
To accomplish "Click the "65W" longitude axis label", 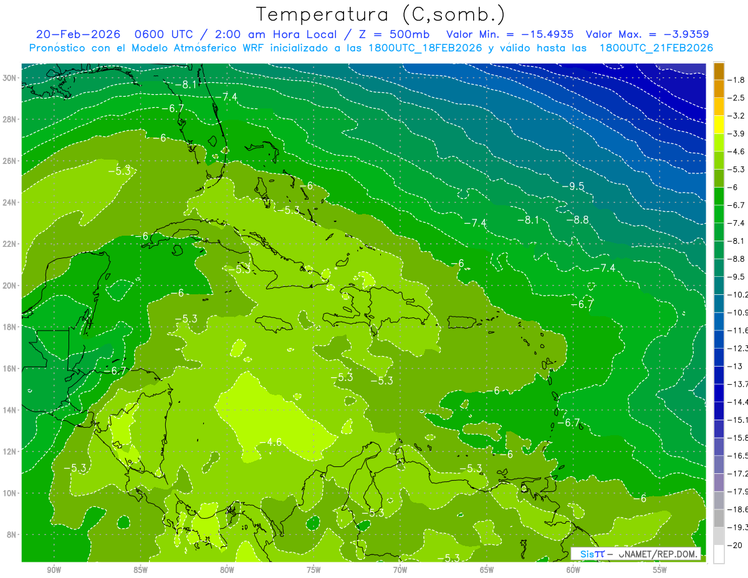I will pos(487,570).
